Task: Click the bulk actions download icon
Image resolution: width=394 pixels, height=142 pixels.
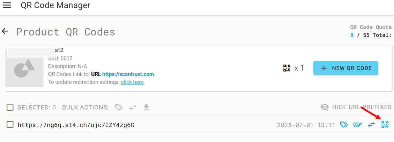Action: click(146, 107)
